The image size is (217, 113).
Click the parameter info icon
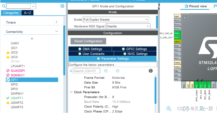151,71
